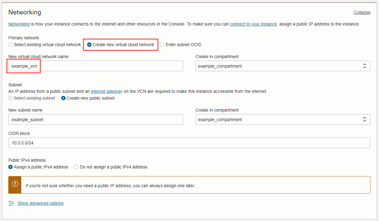Select Enter subnet OCID option
This screenshot has width=379, height=221.
click(x=162, y=45)
